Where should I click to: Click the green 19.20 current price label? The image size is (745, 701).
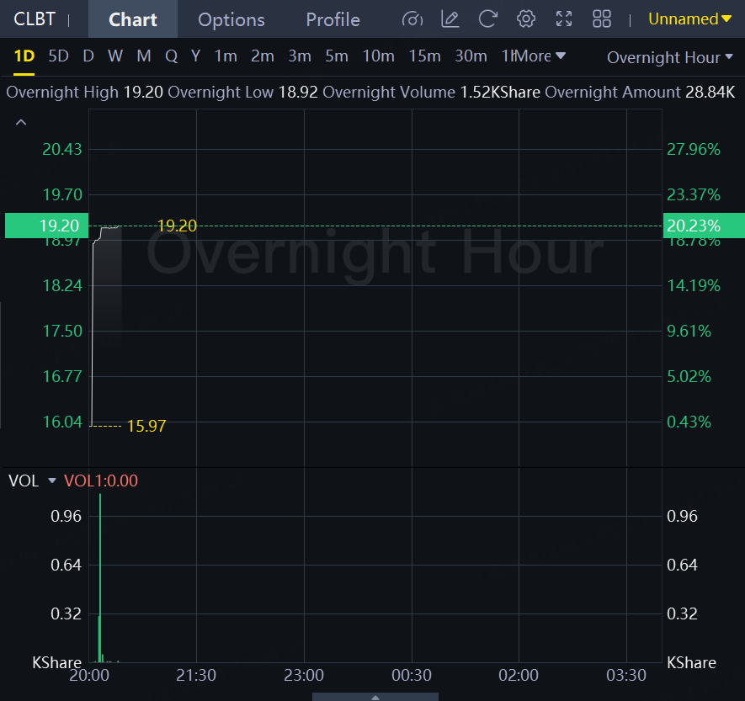click(x=44, y=226)
